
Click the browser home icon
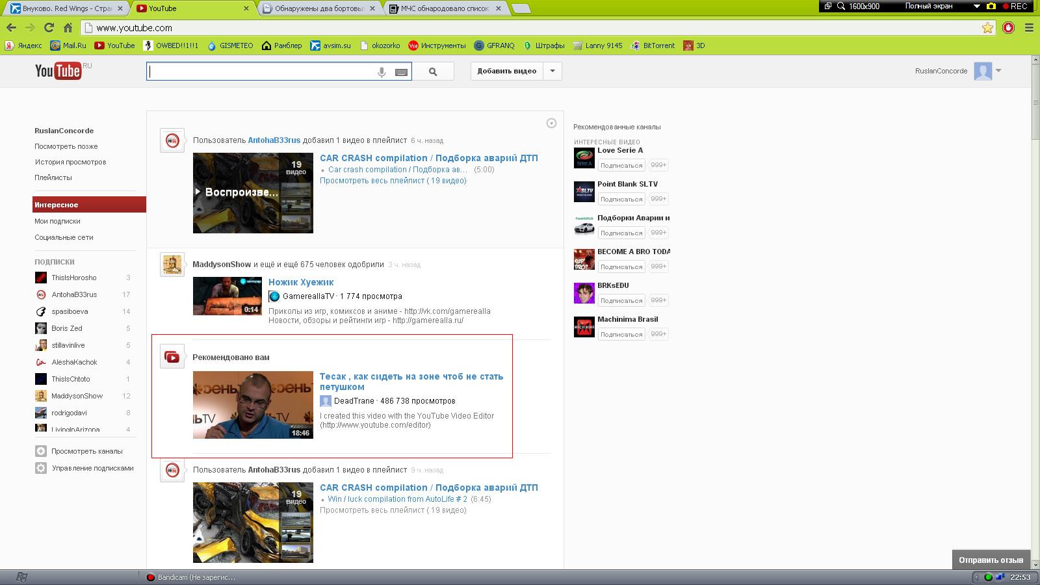68,28
